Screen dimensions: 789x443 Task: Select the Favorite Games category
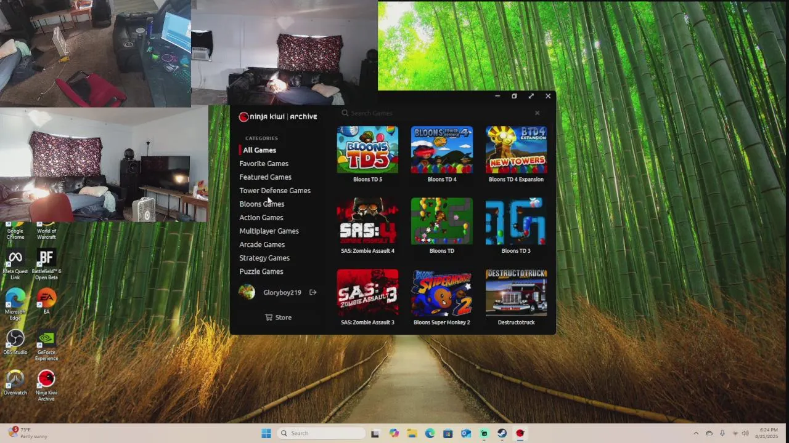tap(264, 164)
